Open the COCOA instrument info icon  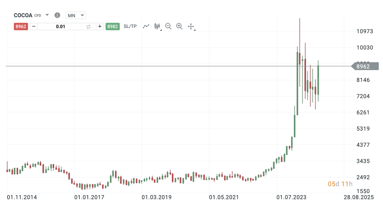57,15
